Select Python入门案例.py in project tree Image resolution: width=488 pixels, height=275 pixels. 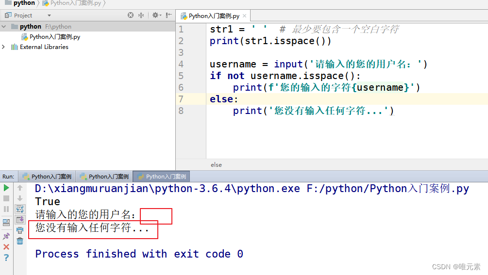pos(55,37)
